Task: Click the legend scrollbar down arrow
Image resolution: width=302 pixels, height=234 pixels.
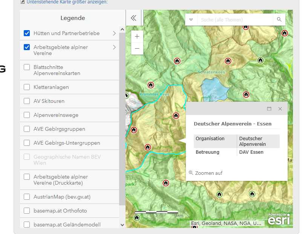Action: [122, 225]
